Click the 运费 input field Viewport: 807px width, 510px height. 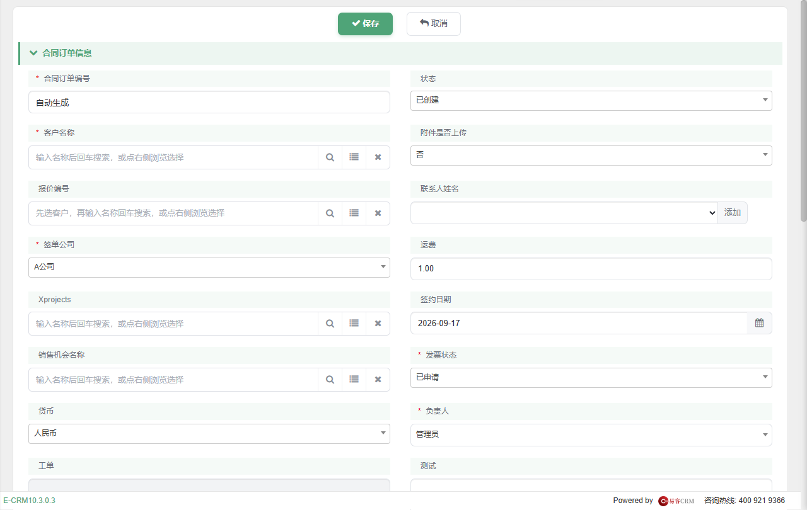click(591, 268)
